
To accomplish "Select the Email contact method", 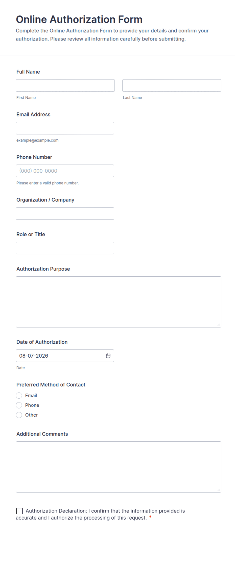I will (x=19, y=395).
